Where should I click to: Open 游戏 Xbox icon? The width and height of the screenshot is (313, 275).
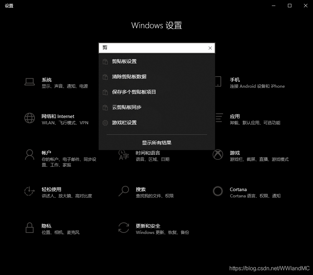[218, 155]
